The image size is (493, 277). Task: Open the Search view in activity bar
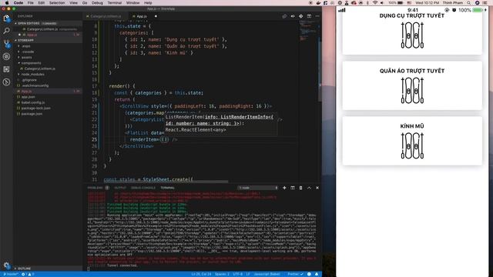6,31
